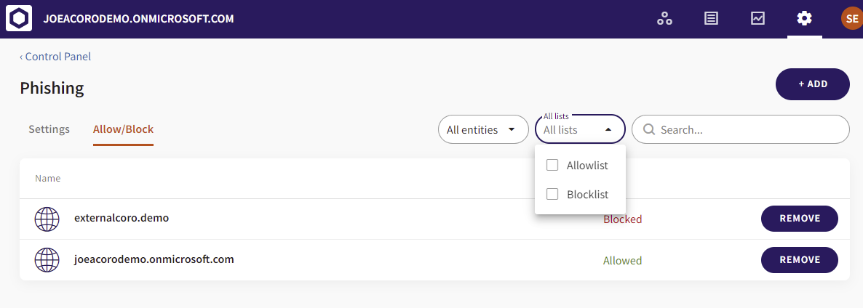Click the + ADD button
Viewport: 863px width, 308px height.
[x=813, y=84]
